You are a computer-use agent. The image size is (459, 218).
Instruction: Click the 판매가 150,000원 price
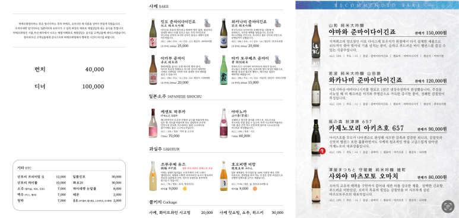tap(430, 33)
